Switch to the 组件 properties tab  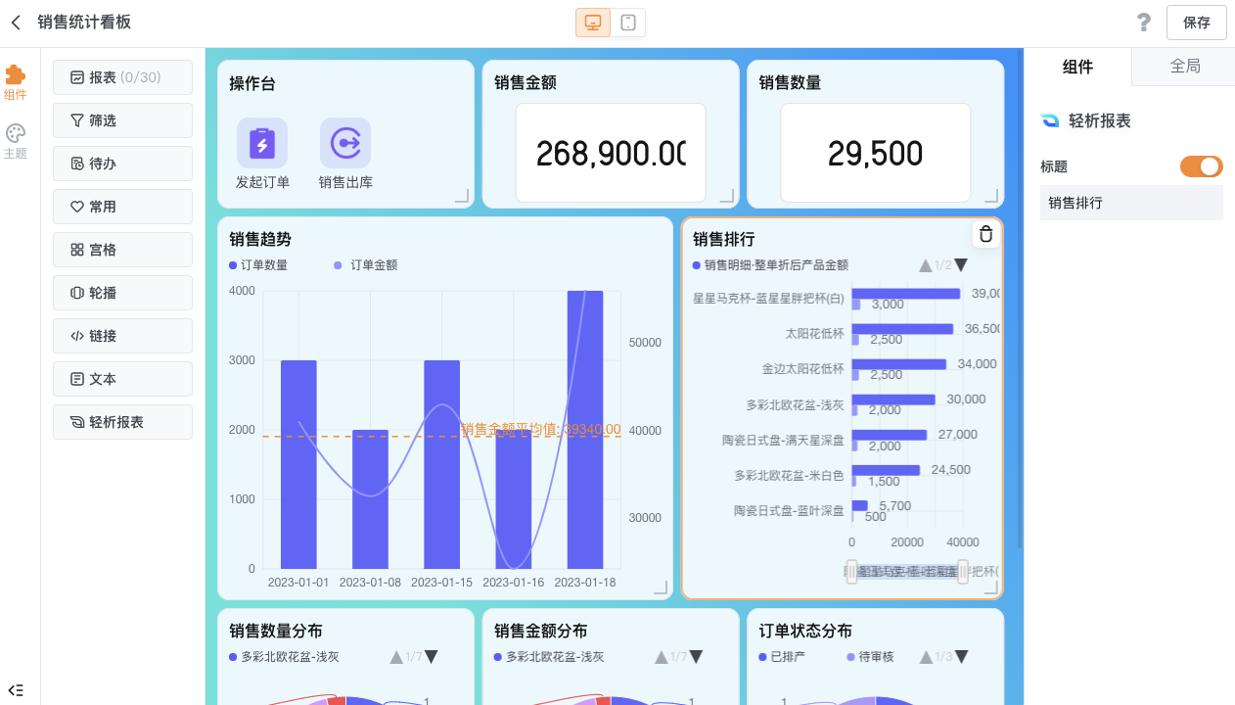(1077, 67)
